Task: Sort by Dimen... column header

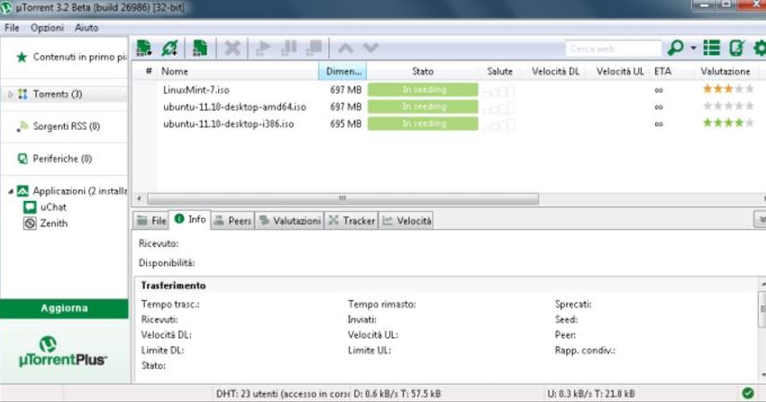Action: pyautogui.click(x=343, y=71)
